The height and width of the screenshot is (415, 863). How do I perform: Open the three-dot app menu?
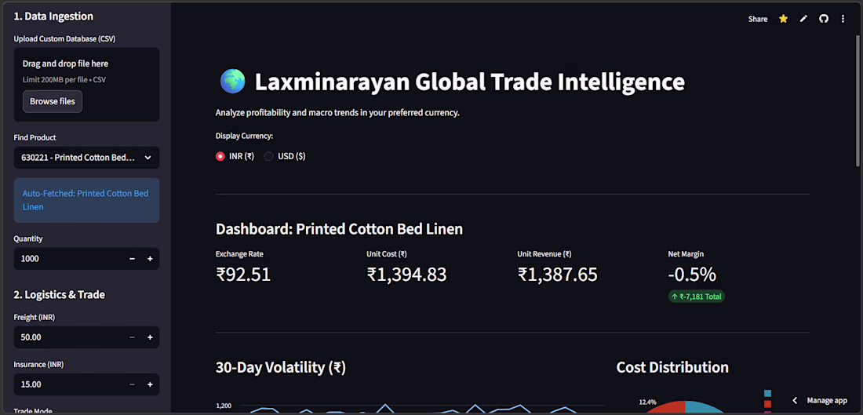pyautogui.click(x=843, y=19)
